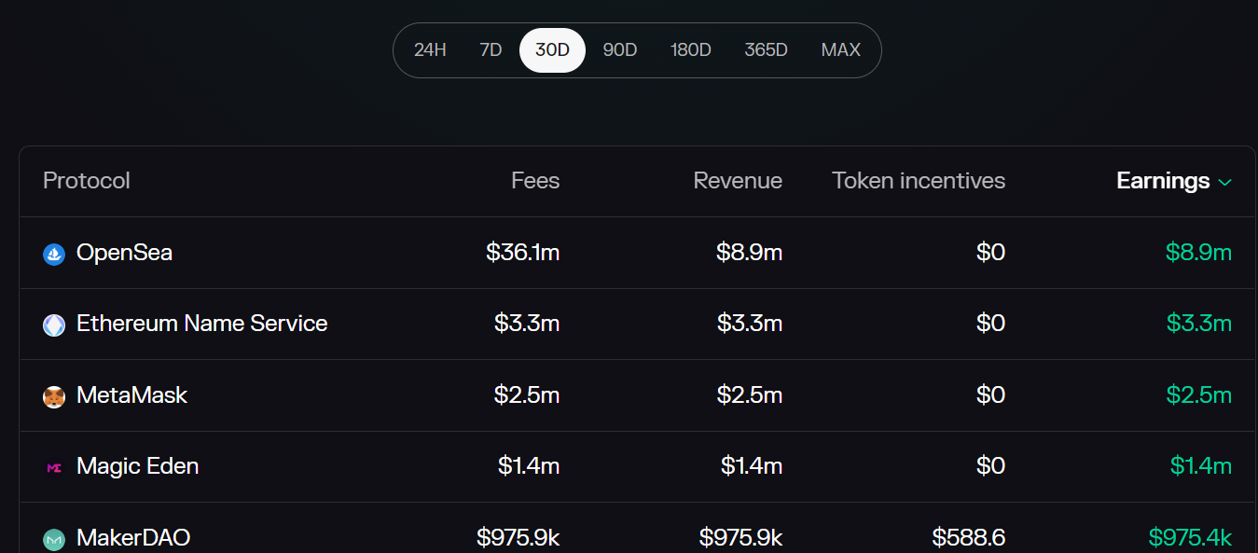Select the 24H time range
The image size is (1258, 553).
pyautogui.click(x=430, y=50)
